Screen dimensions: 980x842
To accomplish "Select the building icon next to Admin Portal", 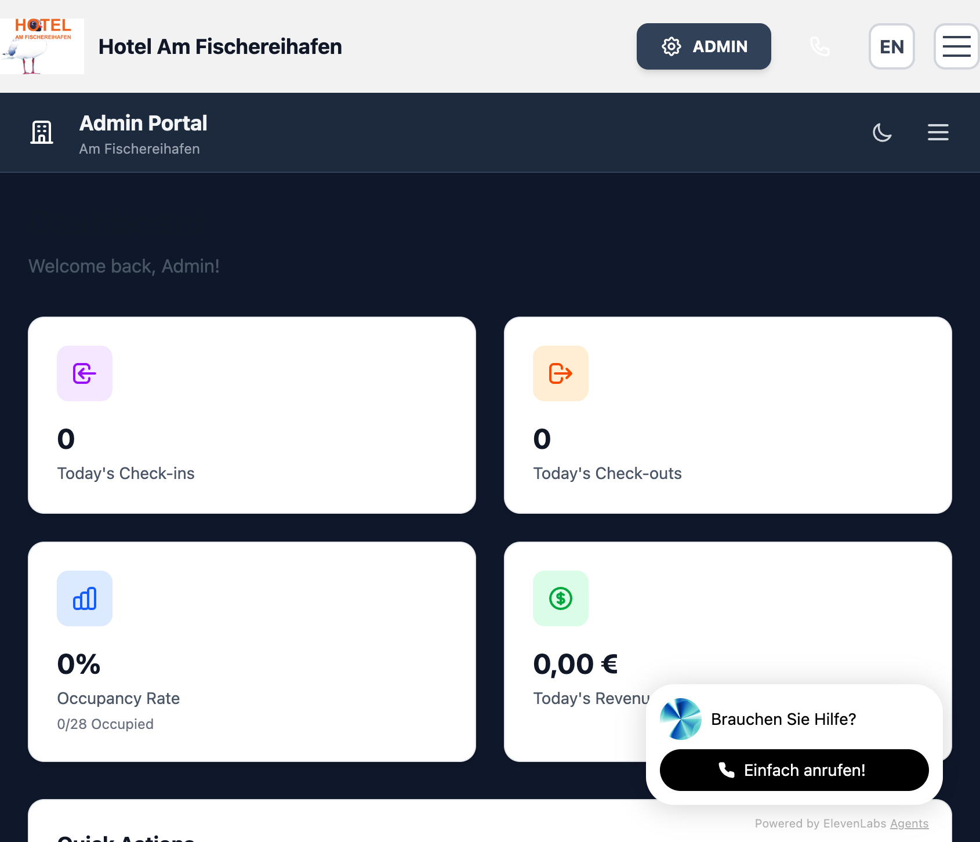I will pos(41,132).
